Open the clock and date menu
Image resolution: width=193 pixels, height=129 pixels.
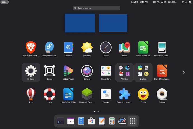[x=139, y=2]
